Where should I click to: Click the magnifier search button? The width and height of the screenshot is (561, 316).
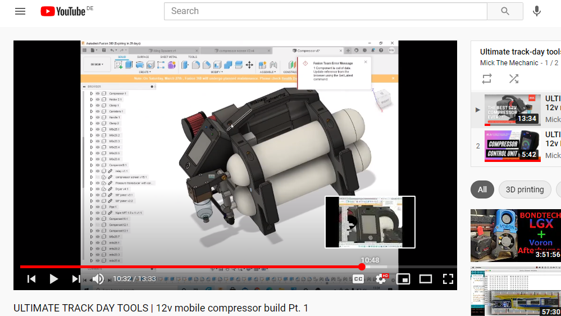pyautogui.click(x=505, y=11)
